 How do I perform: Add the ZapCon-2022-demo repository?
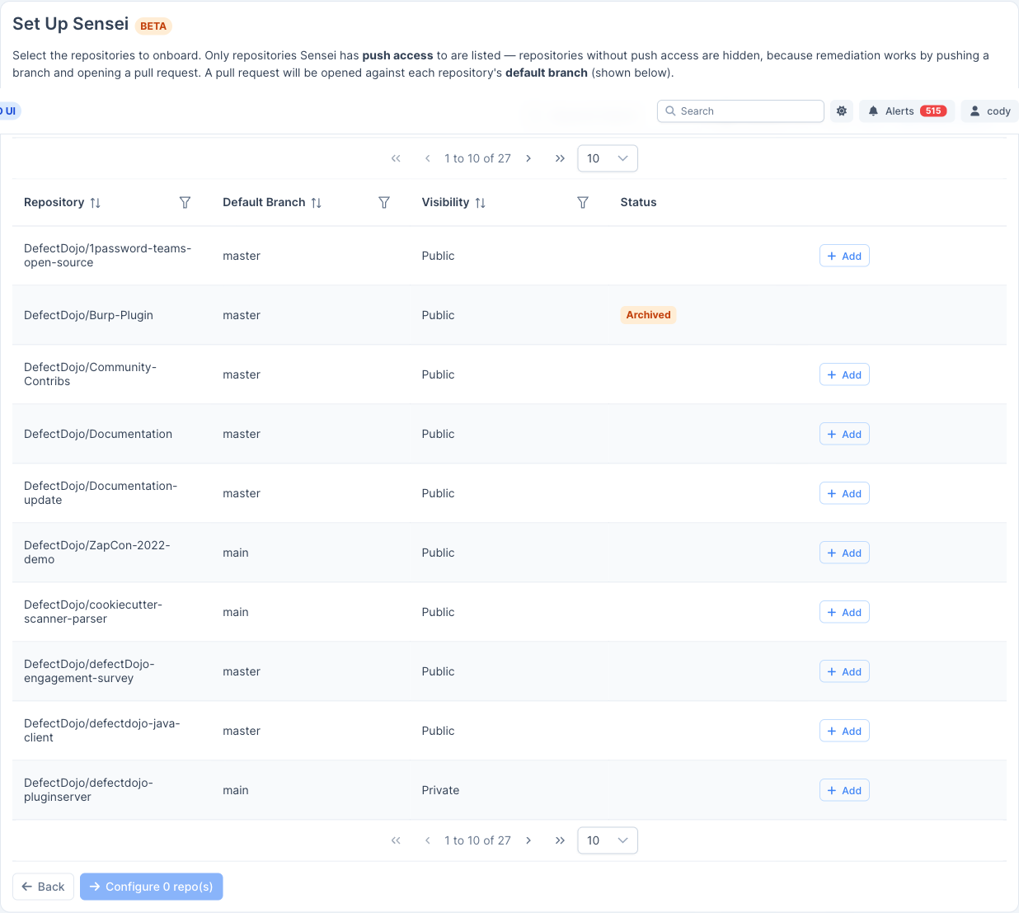[x=844, y=553]
